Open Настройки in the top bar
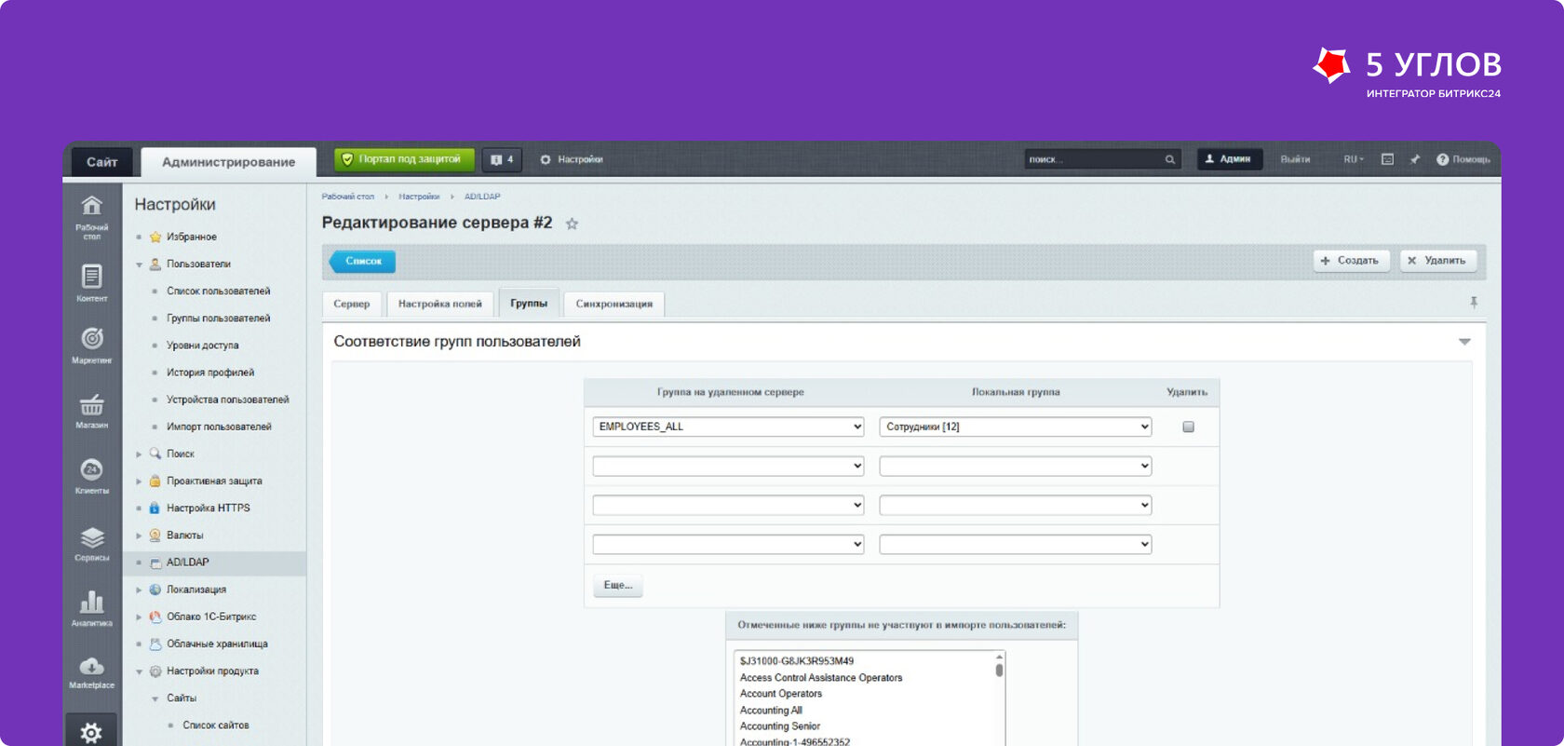 click(571, 159)
